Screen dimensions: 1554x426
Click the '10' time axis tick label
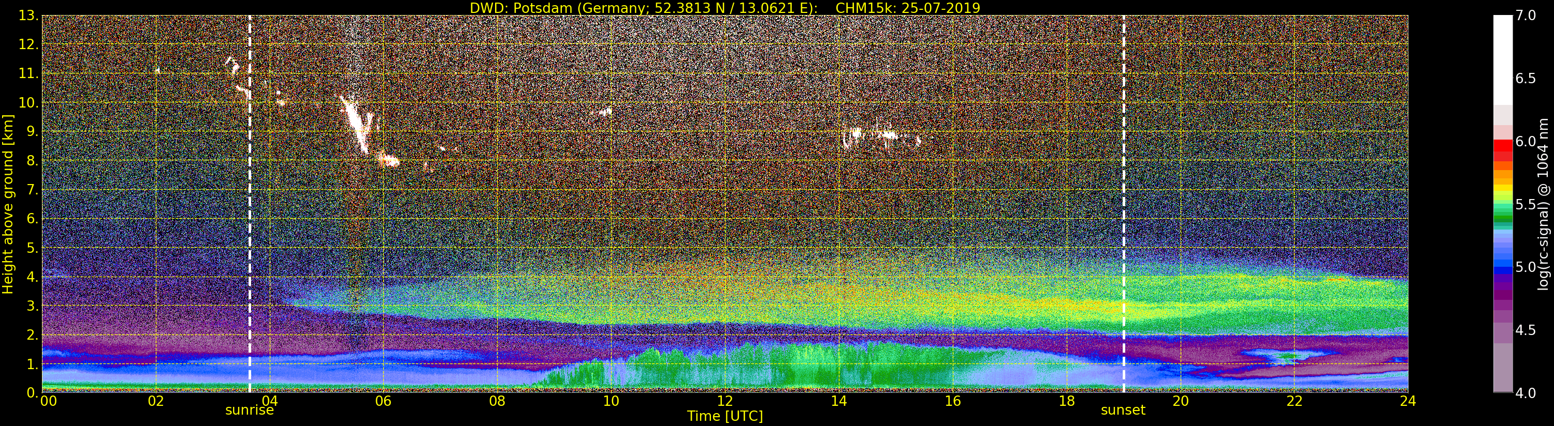(611, 401)
